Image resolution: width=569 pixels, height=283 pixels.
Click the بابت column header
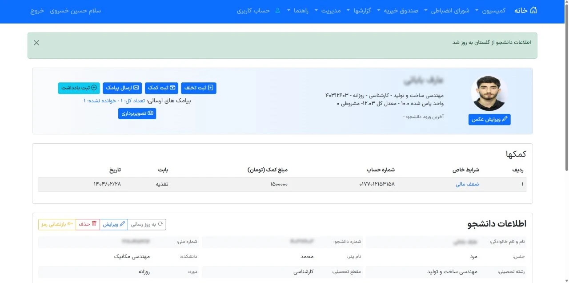click(x=163, y=170)
